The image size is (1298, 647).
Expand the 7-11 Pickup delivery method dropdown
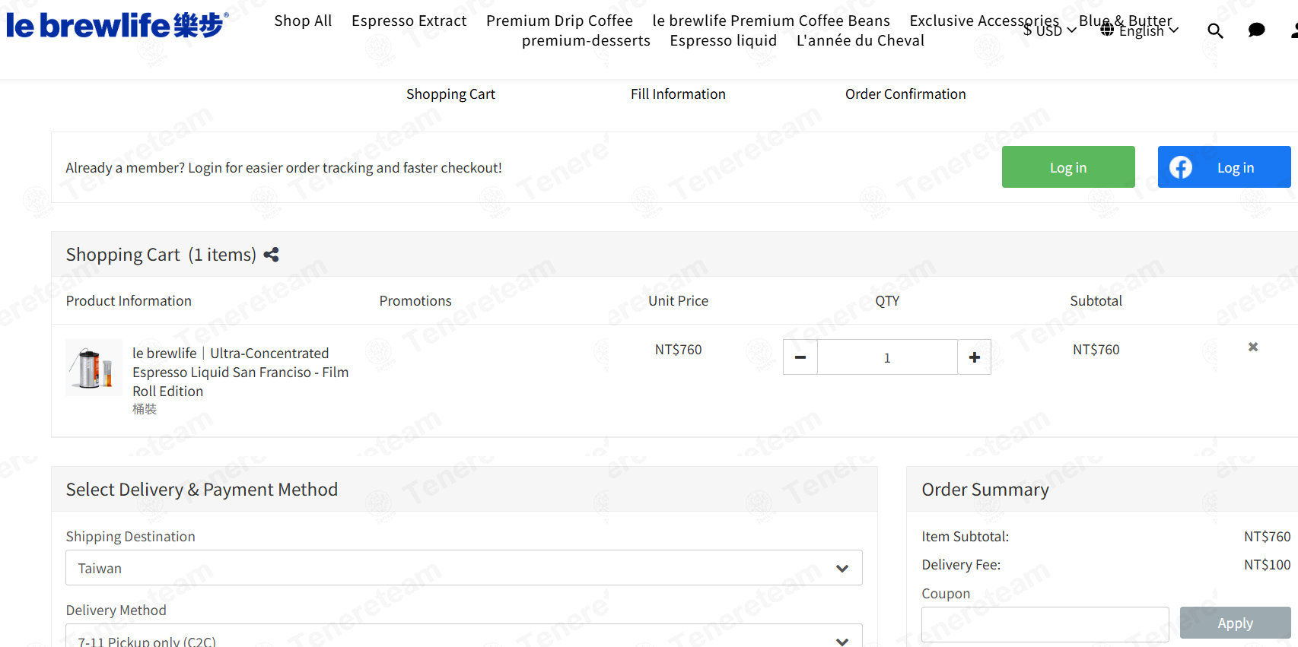click(464, 636)
